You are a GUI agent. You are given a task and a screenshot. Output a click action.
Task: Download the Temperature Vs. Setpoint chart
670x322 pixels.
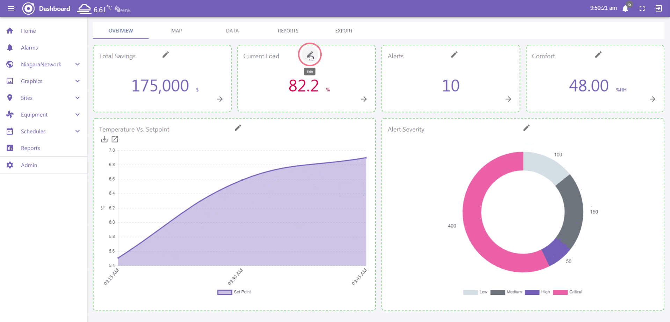coord(104,139)
